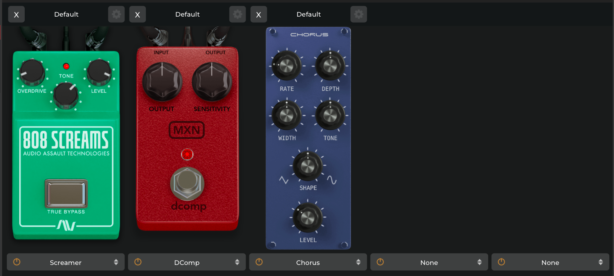The height and width of the screenshot is (276, 614).
Task: Click the gear icon above the Screamer pedal
Action: click(116, 14)
